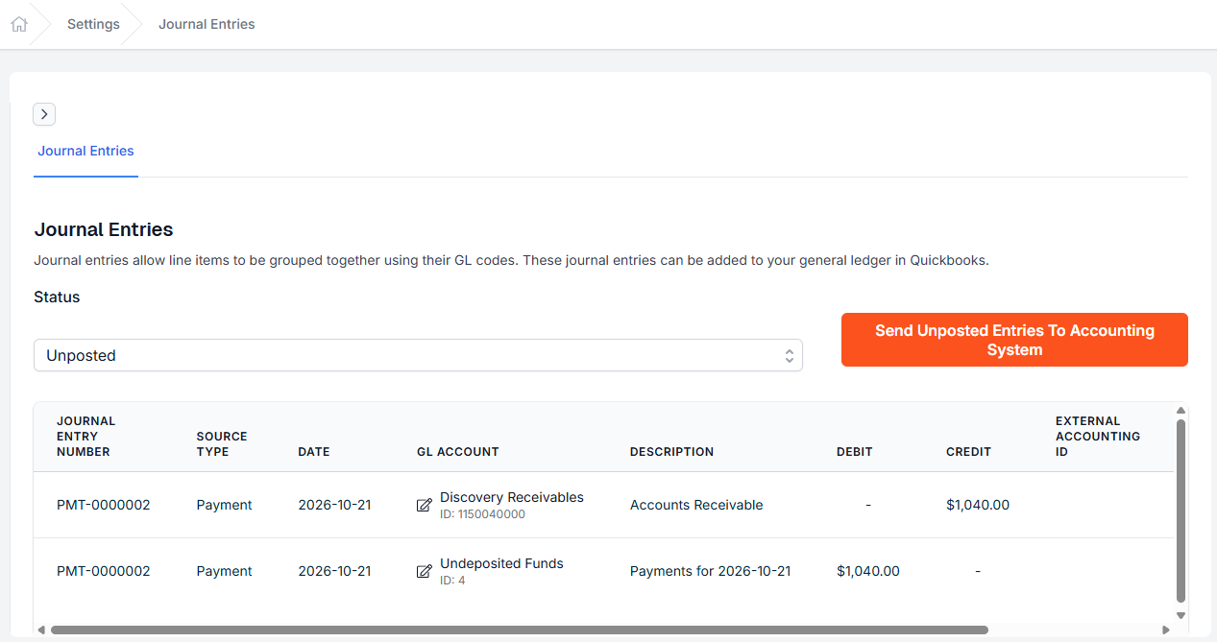Click the Journal Entry Number column header

click(x=85, y=437)
